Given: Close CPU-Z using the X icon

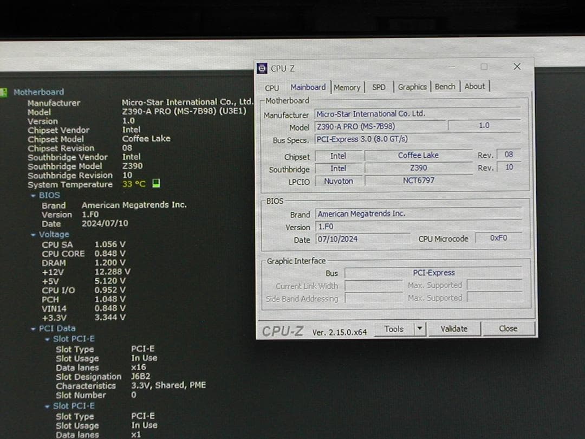Looking at the screenshot, I should tap(517, 66).
